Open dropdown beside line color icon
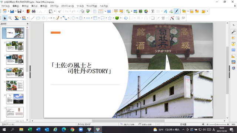This screenshot has width=237, height=133. tap(20, 18)
